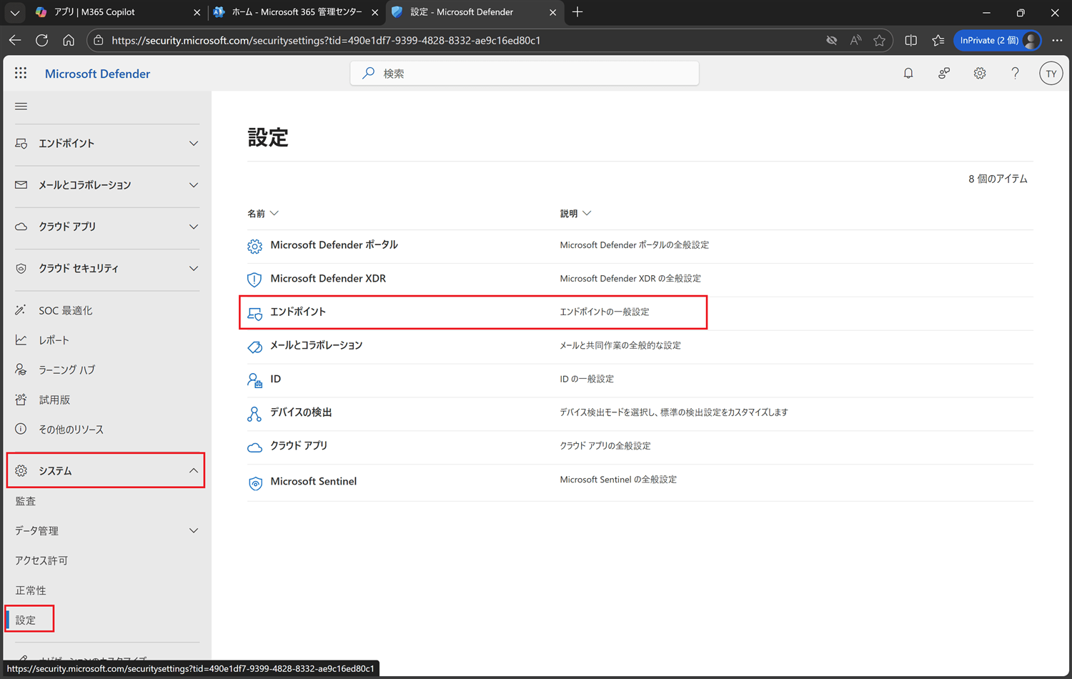The image size is (1072, 679).
Task: Switch to the Microsoft 365 管理センター tab
Action: [295, 12]
